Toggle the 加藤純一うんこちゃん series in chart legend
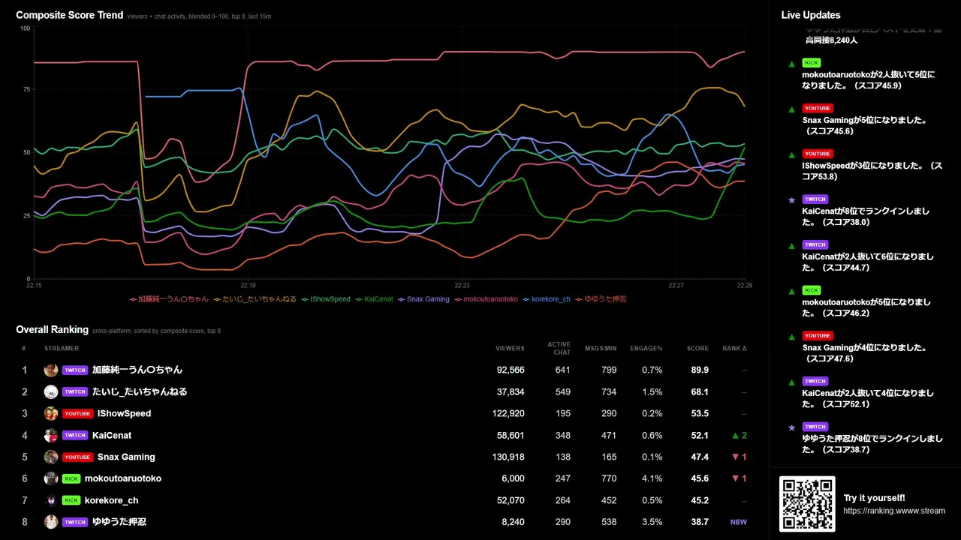The width and height of the screenshot is (961, 540). point(169,299)
